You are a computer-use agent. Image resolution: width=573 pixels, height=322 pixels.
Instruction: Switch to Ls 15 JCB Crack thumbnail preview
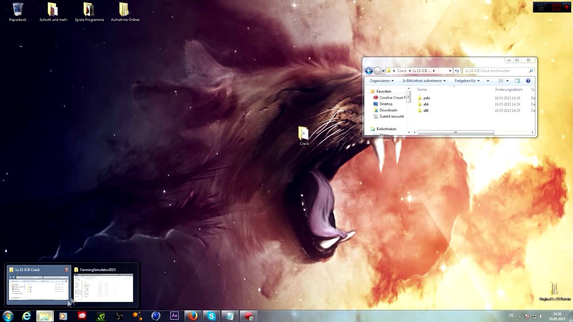click(38, 285)
